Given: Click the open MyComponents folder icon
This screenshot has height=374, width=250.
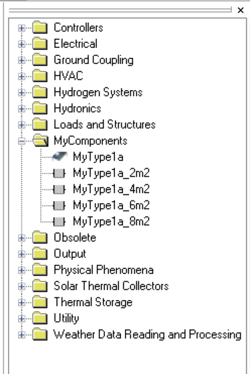Looking at the screenshot, I should 40,141.
